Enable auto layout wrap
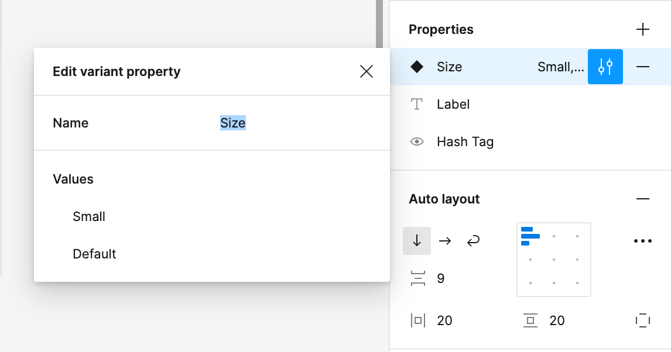671x352 pixels. [473, 240]
